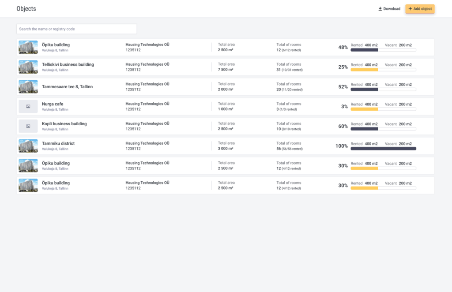Select the Telliskivi 25% rented progress bar
452x292 pixels.
point(383,70)
